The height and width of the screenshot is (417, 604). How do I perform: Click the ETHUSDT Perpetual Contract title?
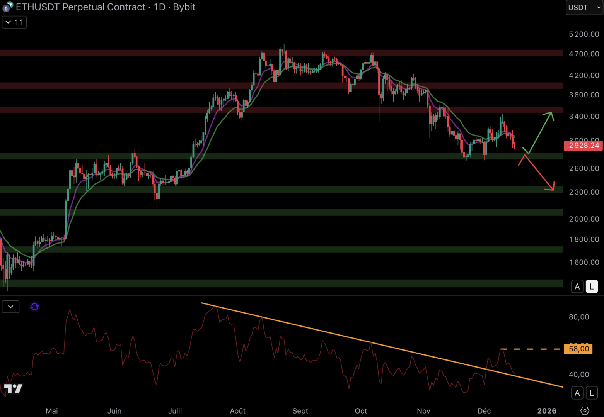pyautogui.click(x=80, y=7)
